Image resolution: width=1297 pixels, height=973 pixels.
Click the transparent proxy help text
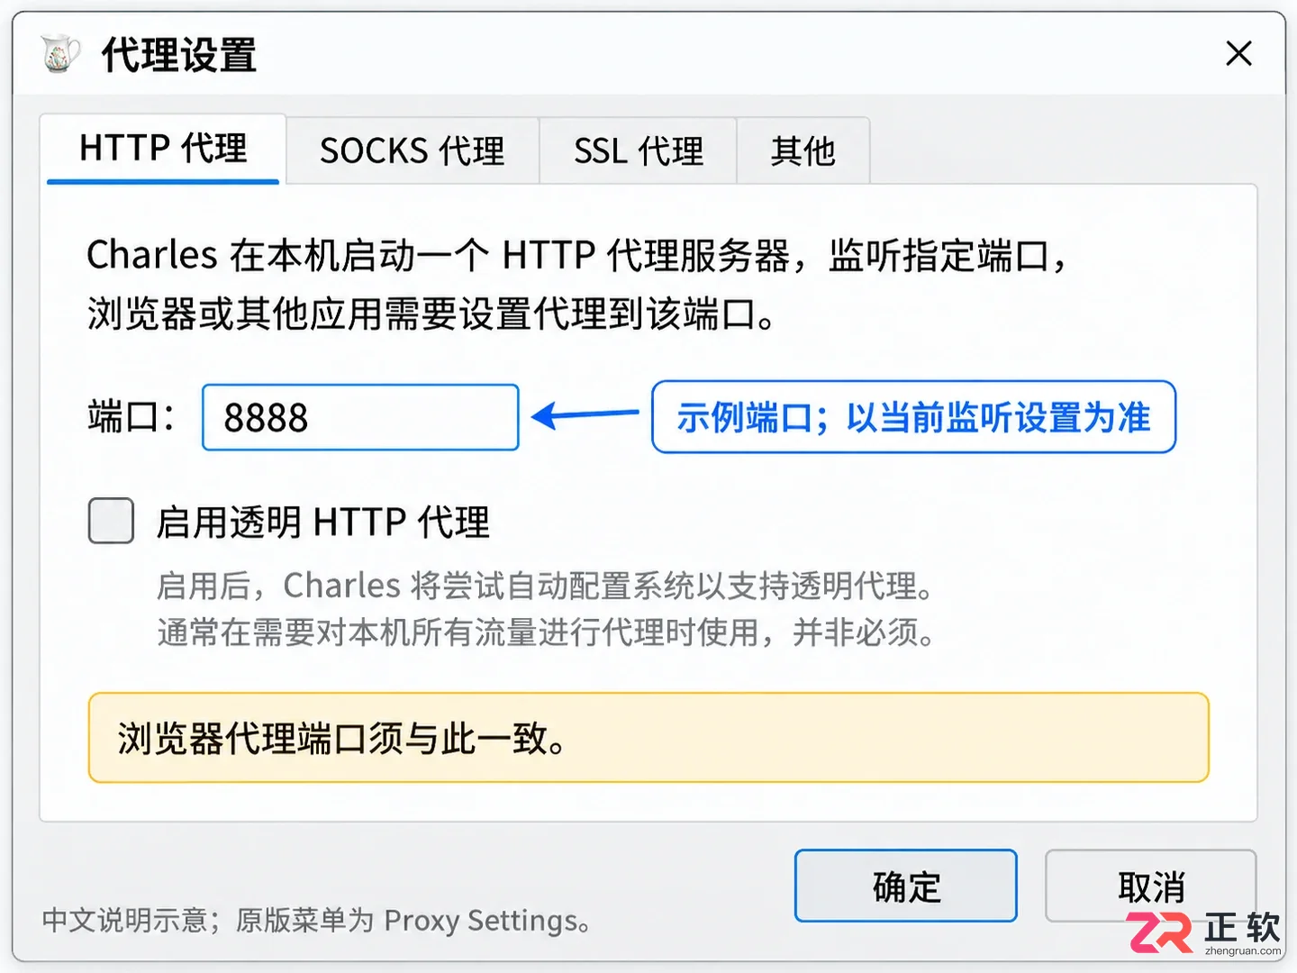coord(547,609)
